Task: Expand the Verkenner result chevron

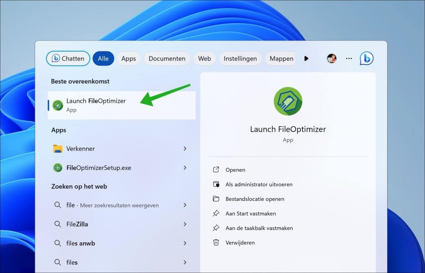Action: tap(185, 149)
